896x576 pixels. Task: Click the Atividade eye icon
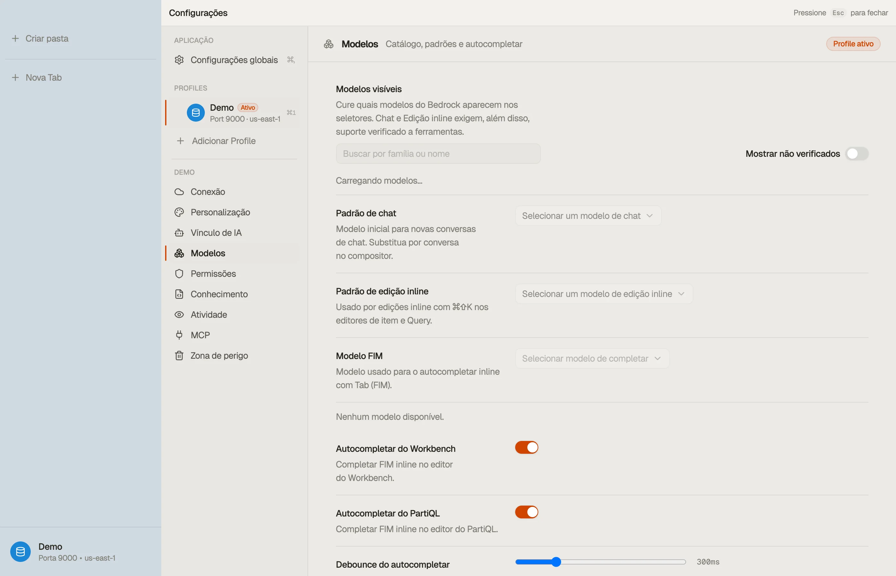179,315
